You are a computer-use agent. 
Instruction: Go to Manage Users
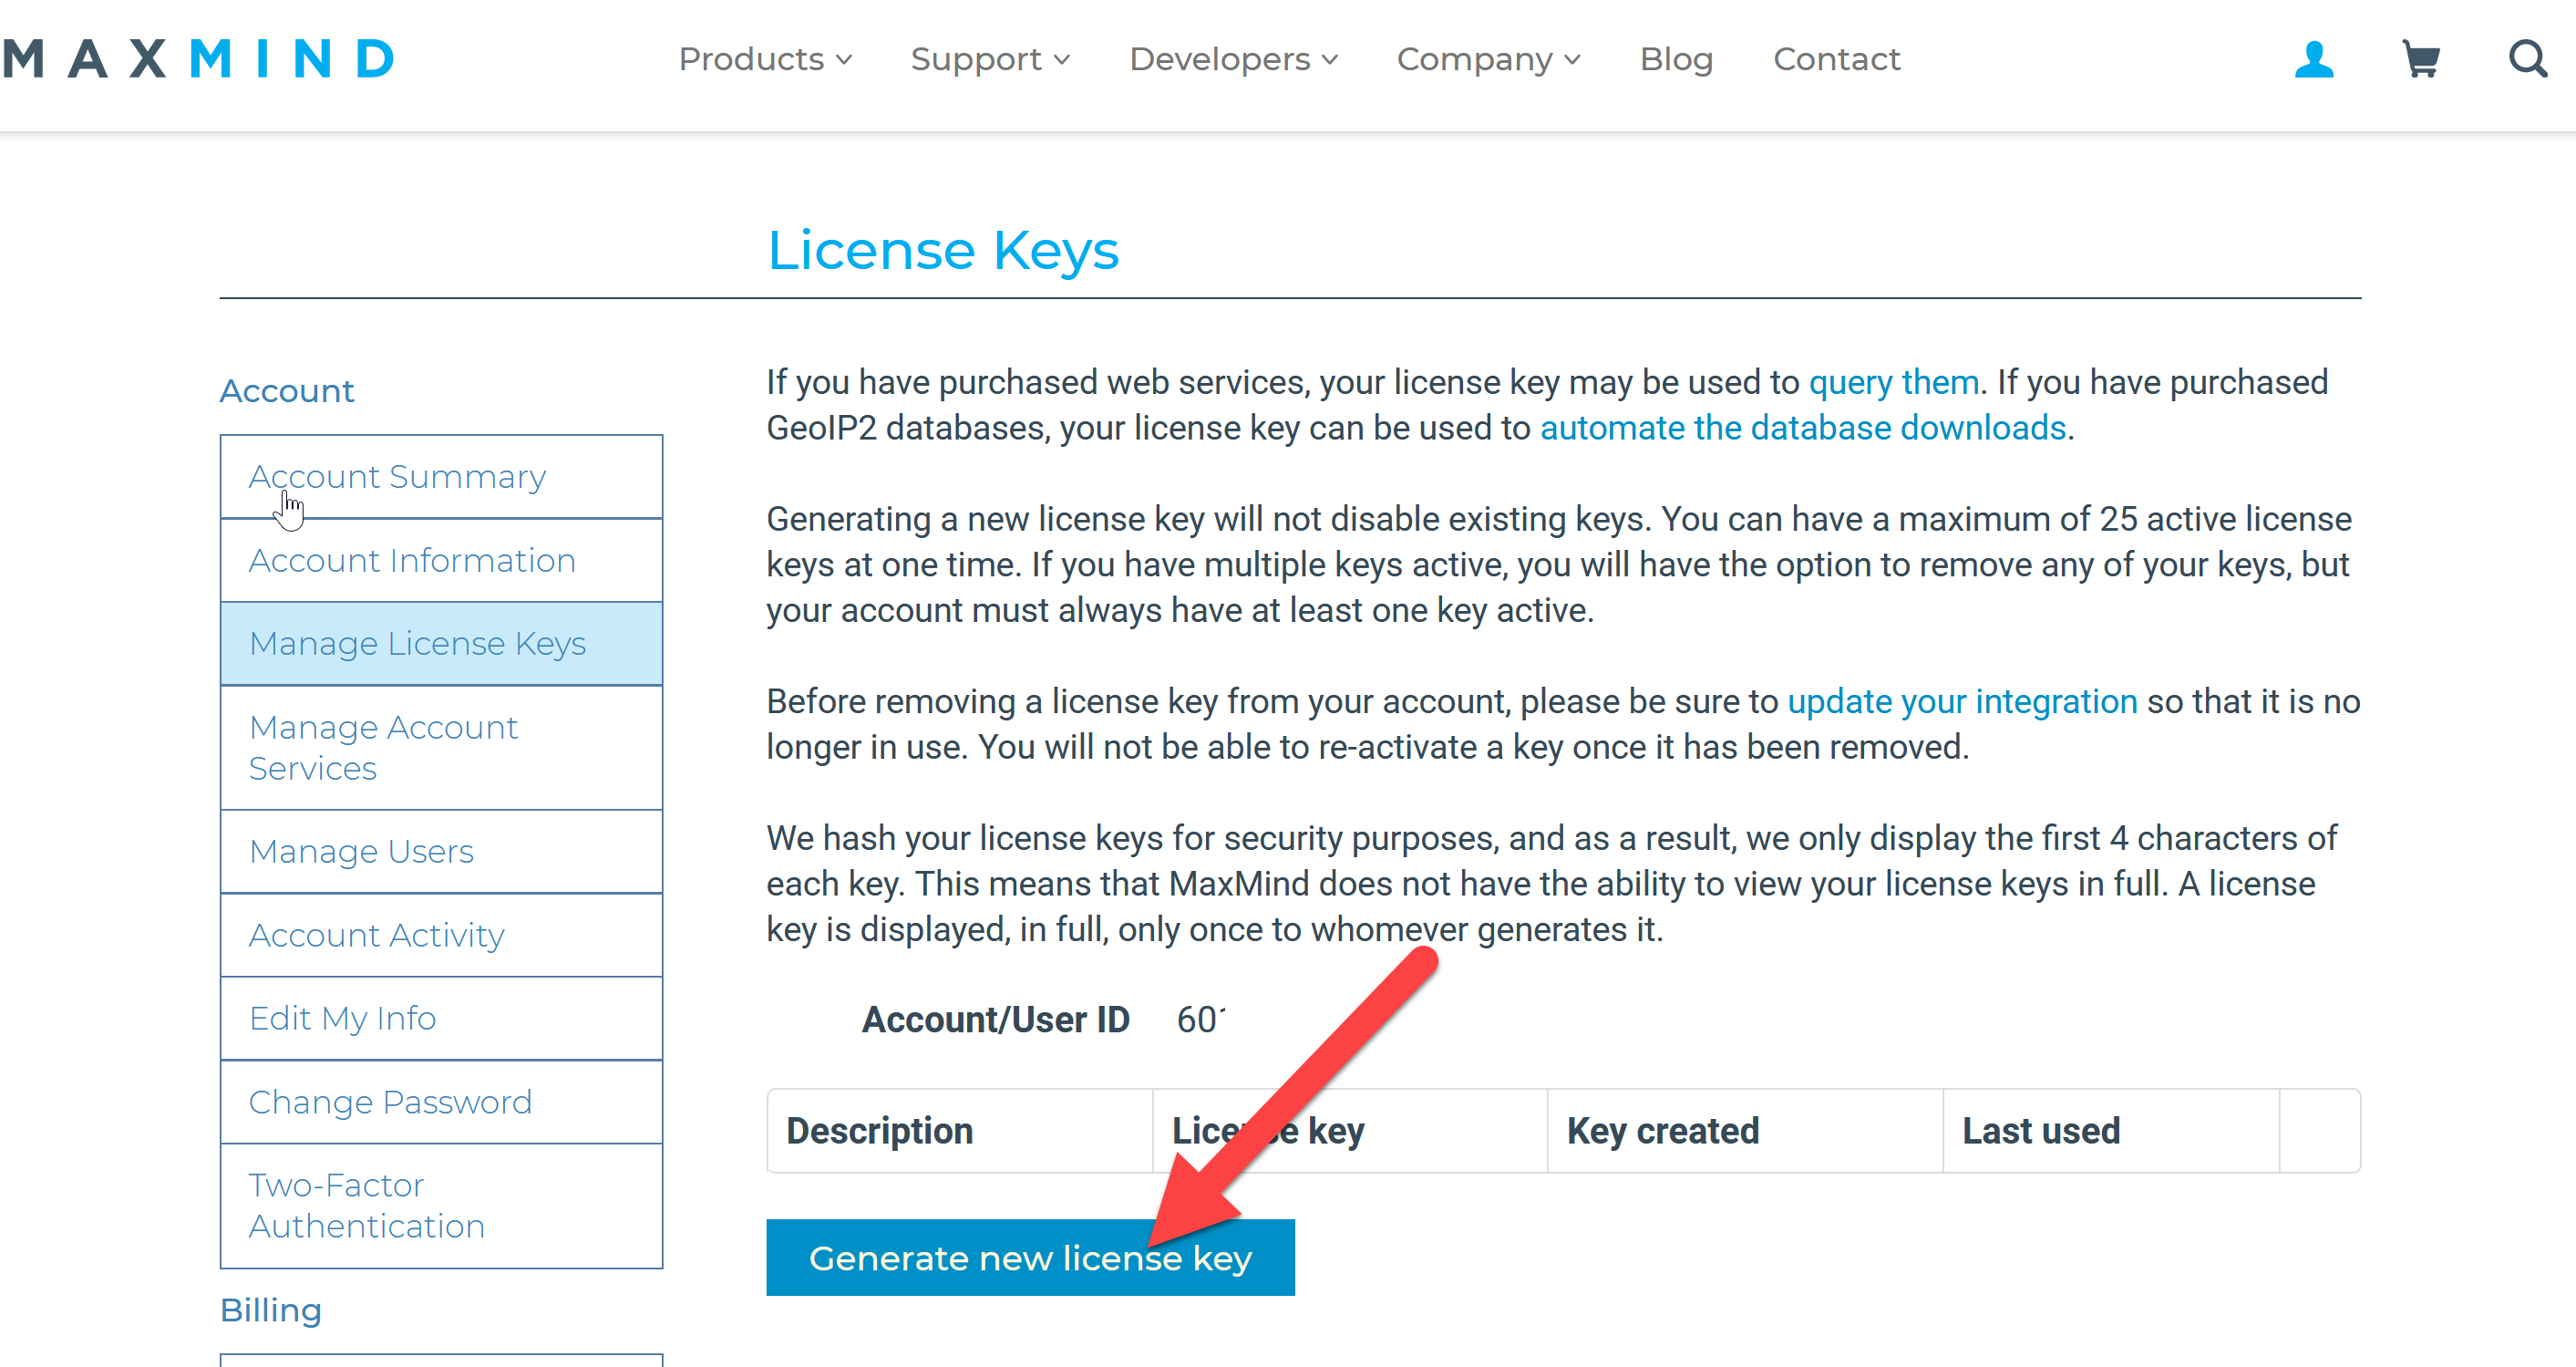click(361, 851)
